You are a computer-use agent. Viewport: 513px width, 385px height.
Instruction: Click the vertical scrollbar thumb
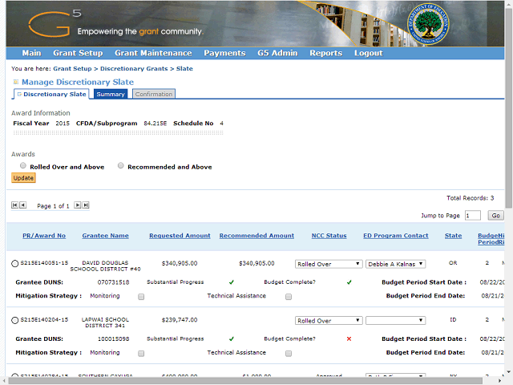(508, 108)
